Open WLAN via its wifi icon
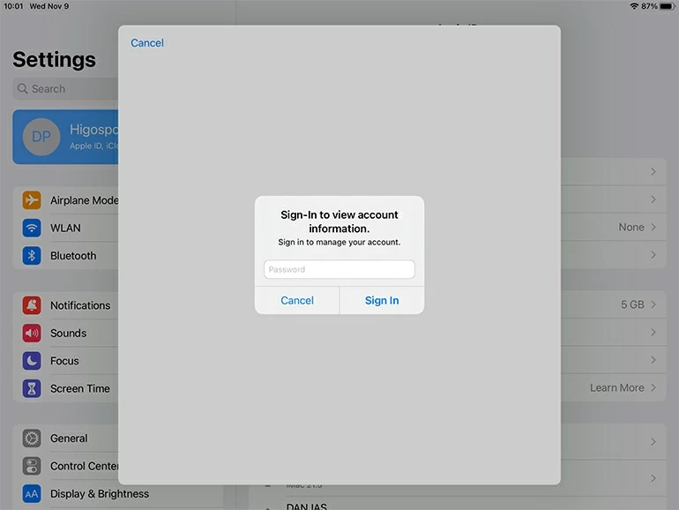 coord(32,228)
